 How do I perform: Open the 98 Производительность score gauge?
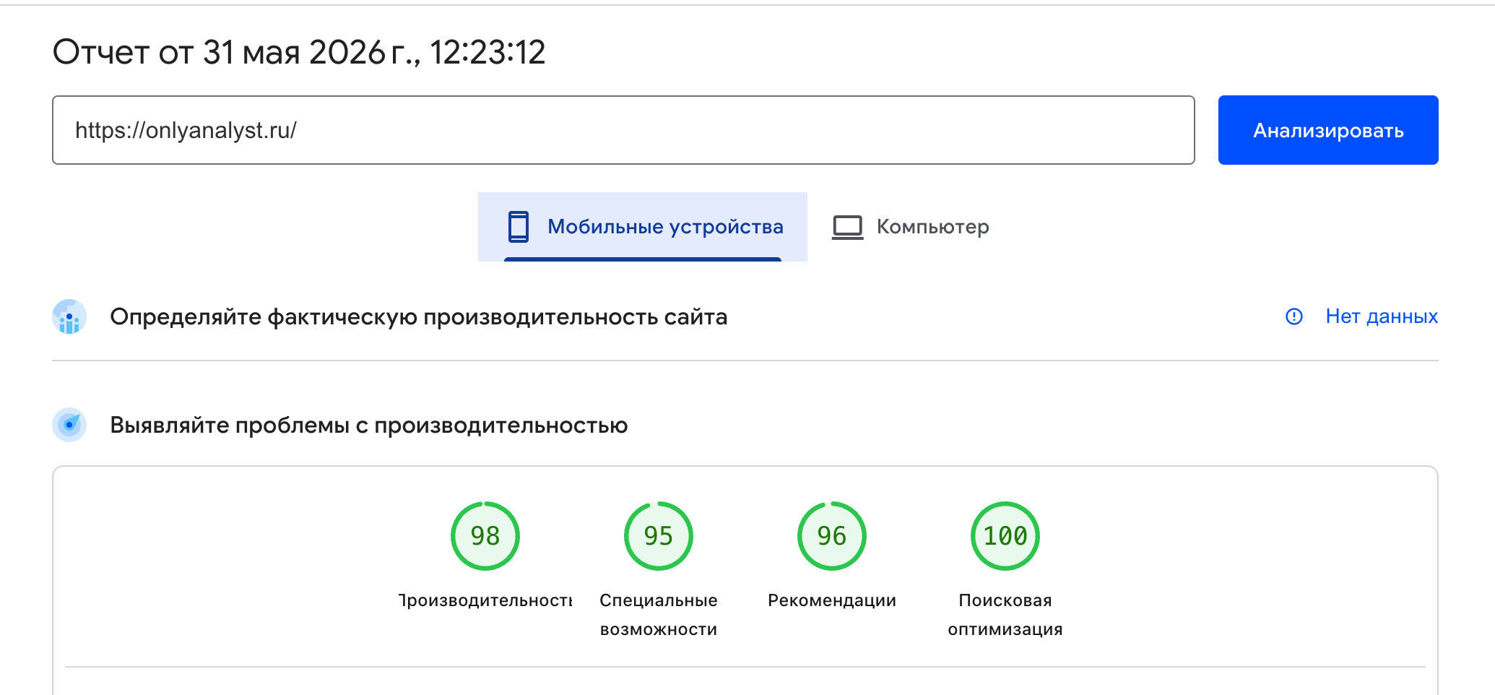point(485,536)
